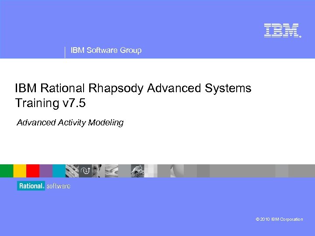Click the yellow square in the color strip
The height and width of the screenshot is (236, 315).
20,171
